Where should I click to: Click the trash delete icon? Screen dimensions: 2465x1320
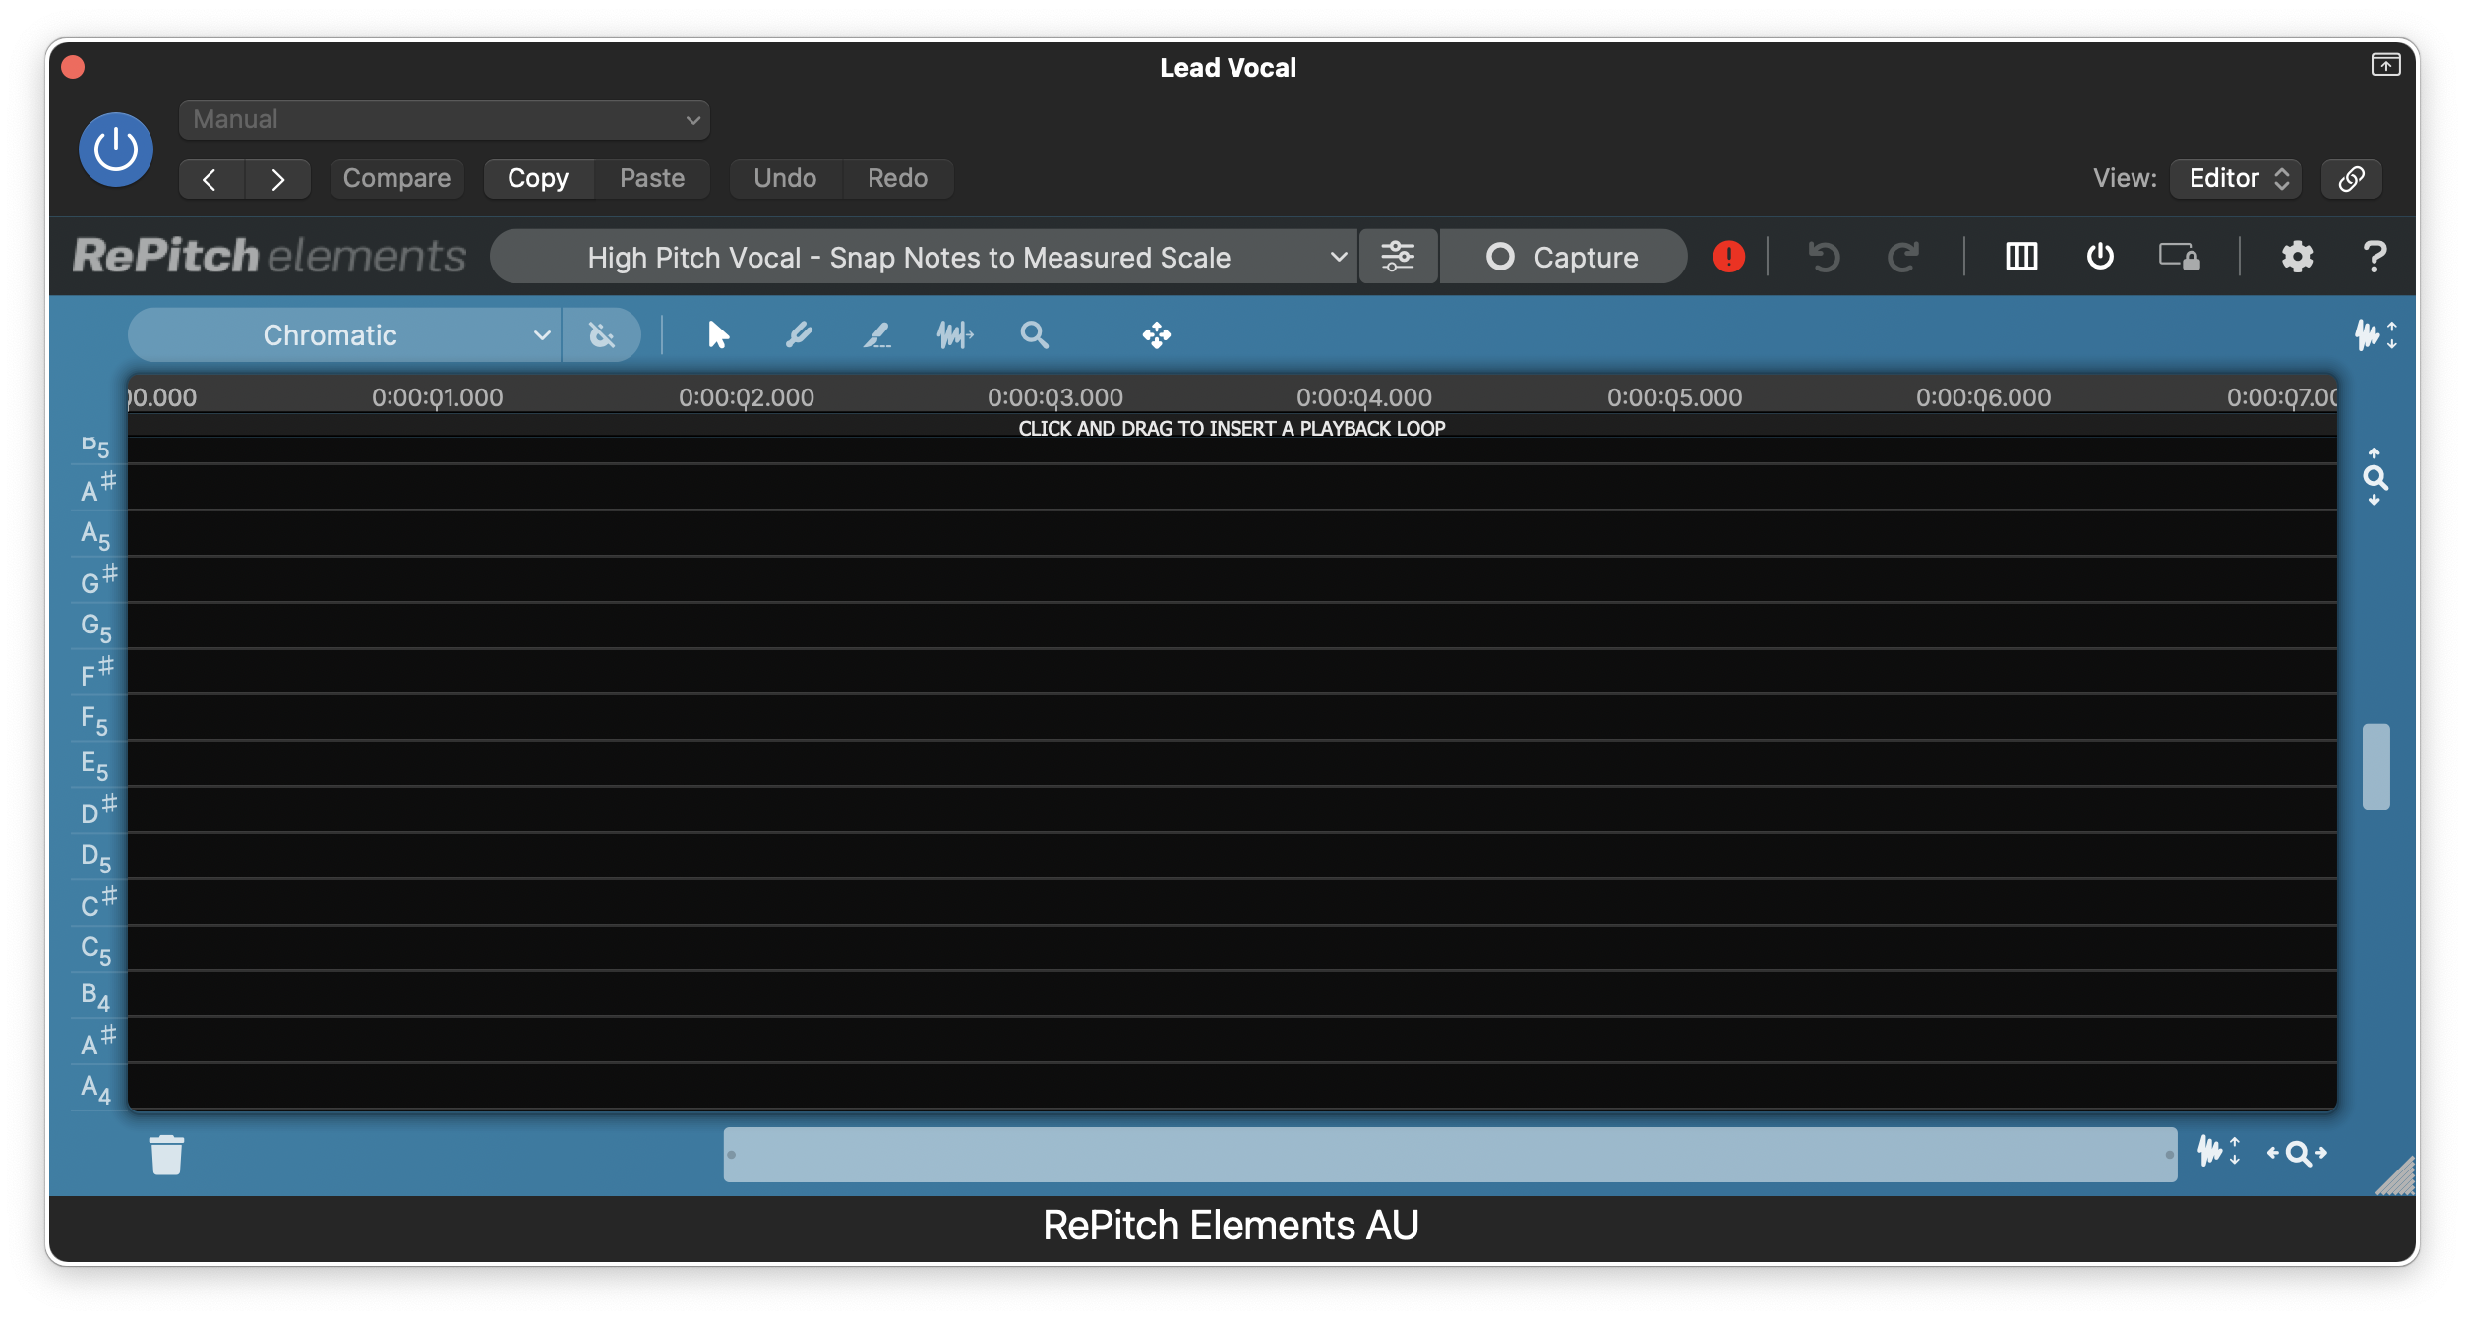coord(166,1155)
